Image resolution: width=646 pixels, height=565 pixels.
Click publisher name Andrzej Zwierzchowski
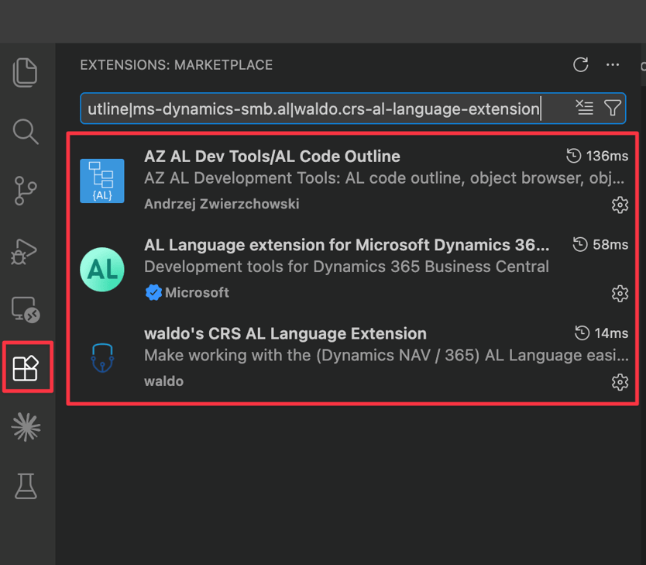(x=222, y=204)
